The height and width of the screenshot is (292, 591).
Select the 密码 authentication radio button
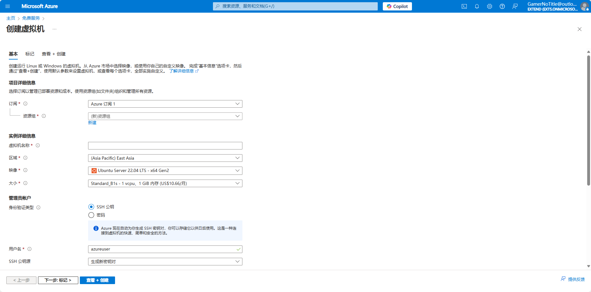(91, 215)
